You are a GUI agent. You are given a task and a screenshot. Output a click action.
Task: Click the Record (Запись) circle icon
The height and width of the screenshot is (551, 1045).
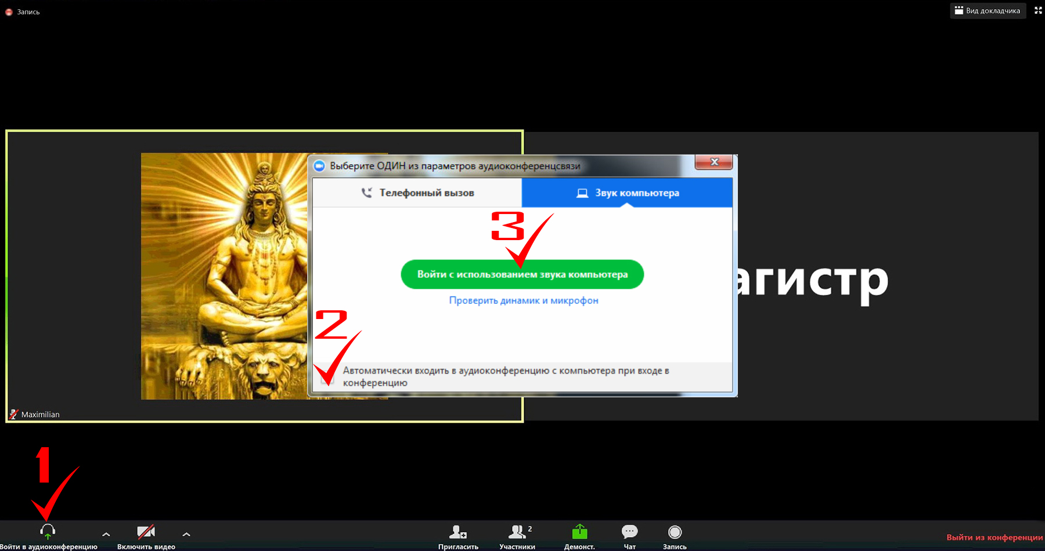[x=675, y=532]
